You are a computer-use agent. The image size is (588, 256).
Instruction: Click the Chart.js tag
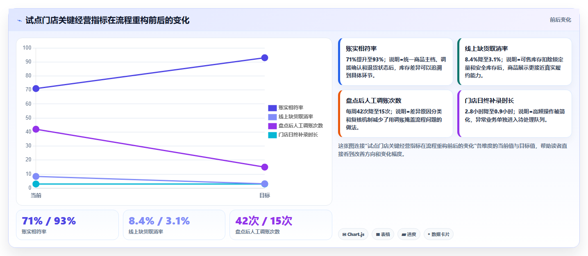tap(353, 234)
